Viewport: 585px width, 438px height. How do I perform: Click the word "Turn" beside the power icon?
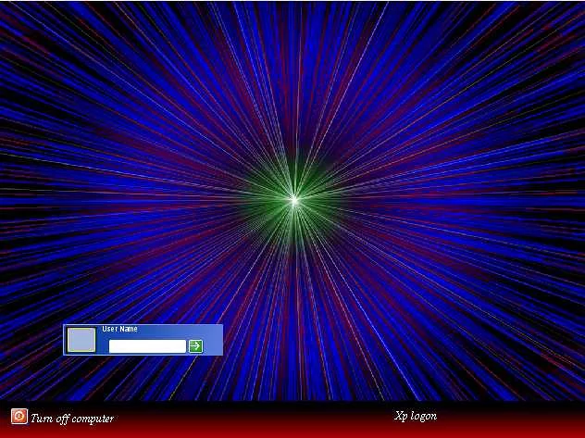click(x=43, y=419)
